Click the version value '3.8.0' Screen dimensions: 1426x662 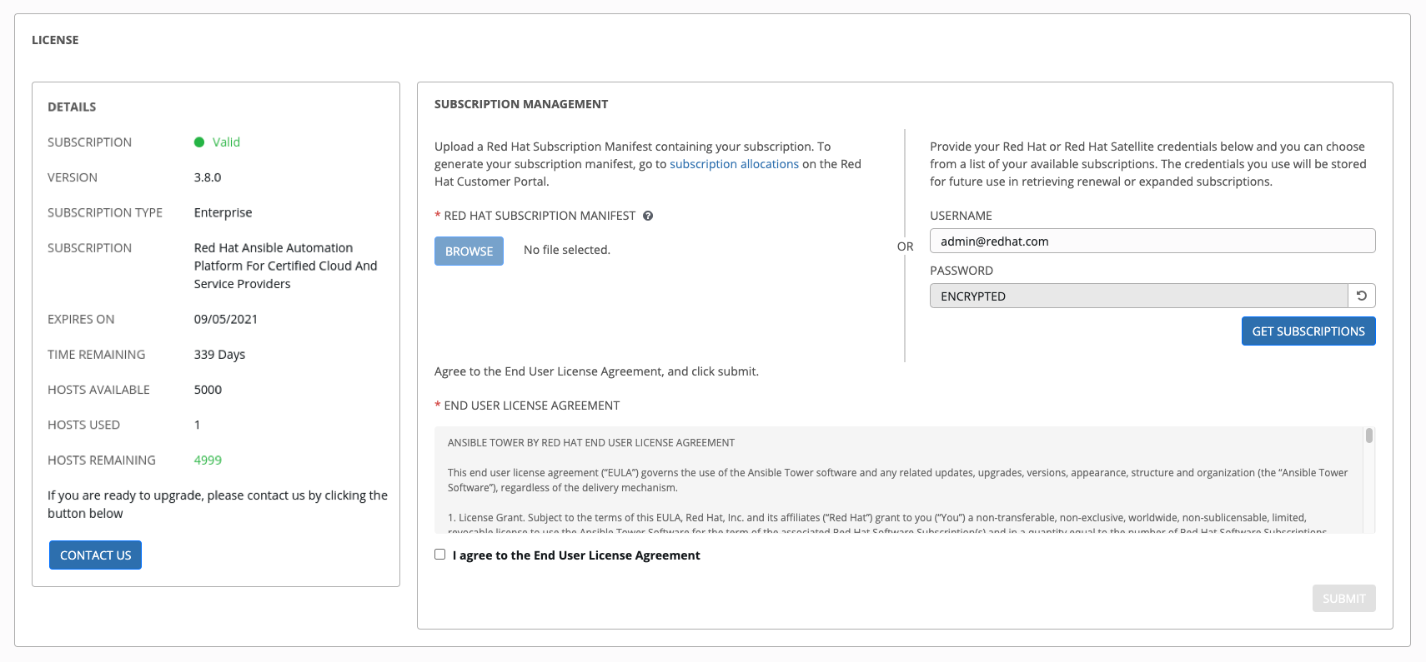pos(208,177)
